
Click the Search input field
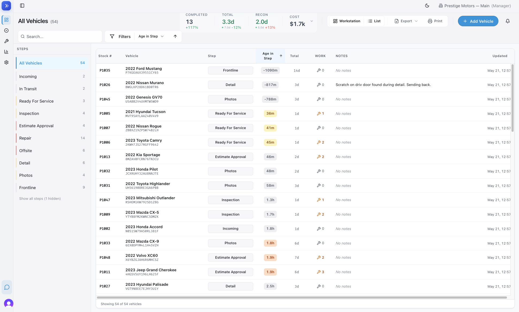[x=60, y=36]
